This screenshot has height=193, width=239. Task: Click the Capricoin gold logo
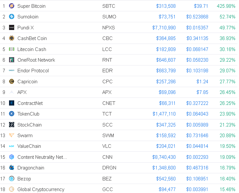(x=12, y=82)
